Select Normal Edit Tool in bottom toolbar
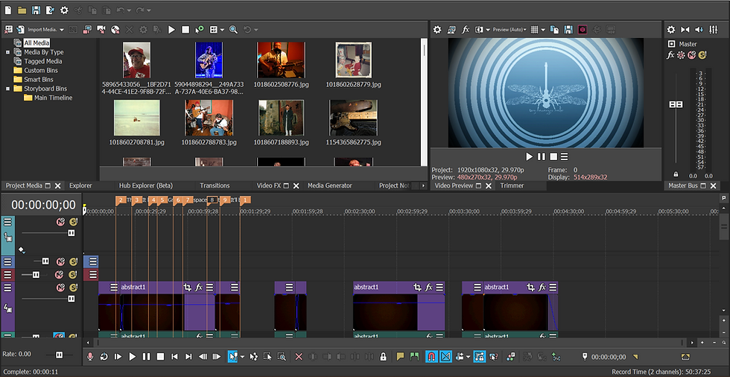The height and width of the screenshot is (377, 730). 232,357
